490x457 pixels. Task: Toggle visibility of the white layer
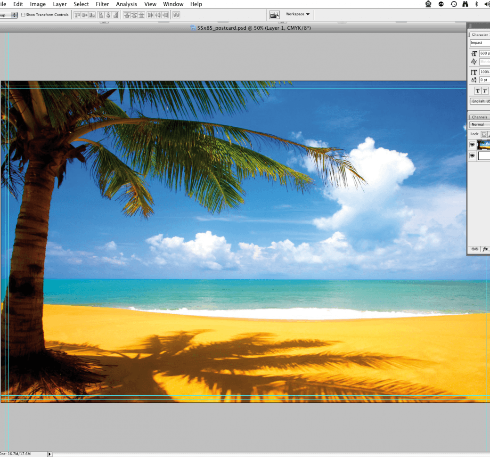(472, 156)
